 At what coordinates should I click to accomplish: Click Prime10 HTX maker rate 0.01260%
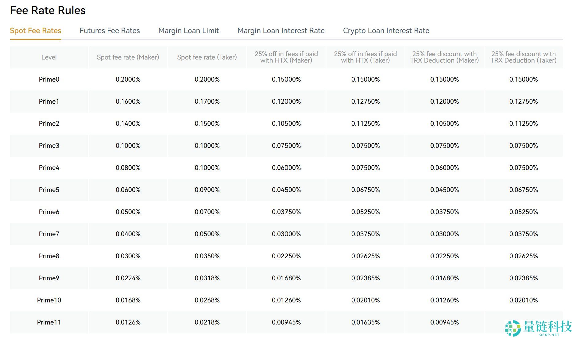tap(286, 300)
